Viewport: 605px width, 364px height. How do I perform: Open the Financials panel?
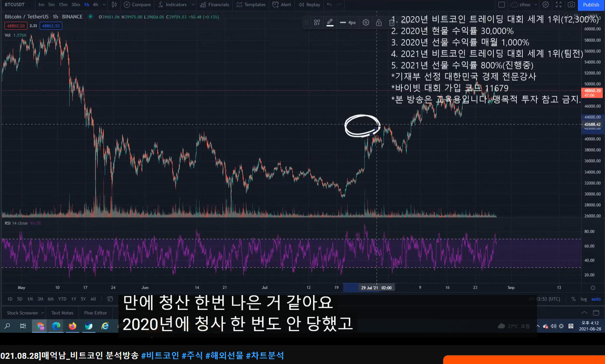click(x=215, y=5)
